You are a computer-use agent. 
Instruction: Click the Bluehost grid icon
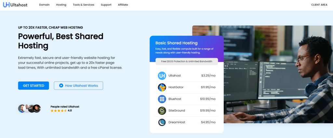(162, 99)
